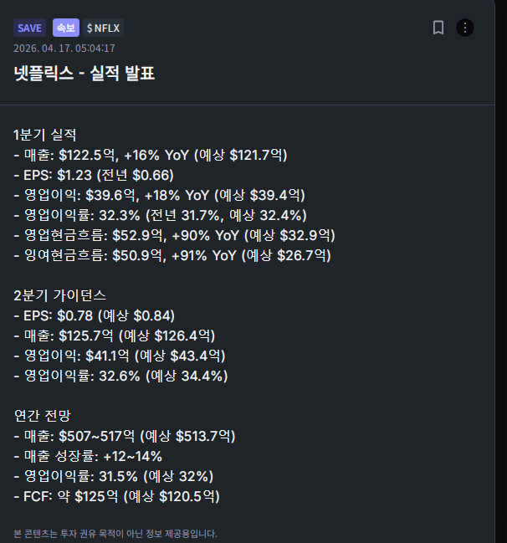Open the three-dot more options menu
The width and height of the screenshot is (507, 543).
tap(465, 28)
